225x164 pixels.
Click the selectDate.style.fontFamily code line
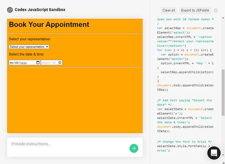[185, 148]
